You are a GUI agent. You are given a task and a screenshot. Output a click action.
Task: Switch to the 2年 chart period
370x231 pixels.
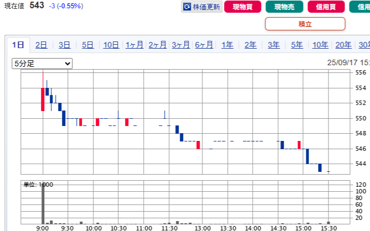(251, 45)
